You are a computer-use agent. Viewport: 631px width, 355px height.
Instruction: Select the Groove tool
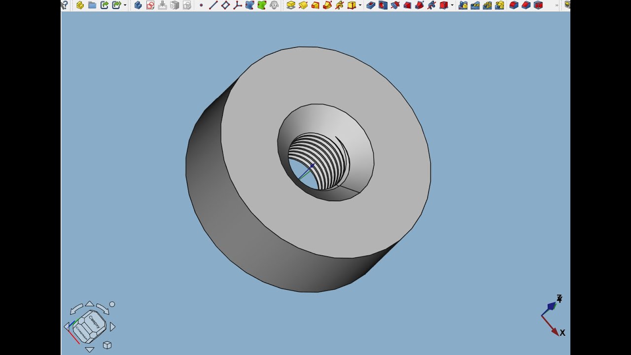pos(395,5)
